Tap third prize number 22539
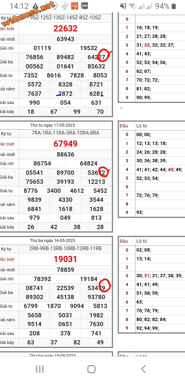Viewport: 185px width, 381px height. click(65, 288)
